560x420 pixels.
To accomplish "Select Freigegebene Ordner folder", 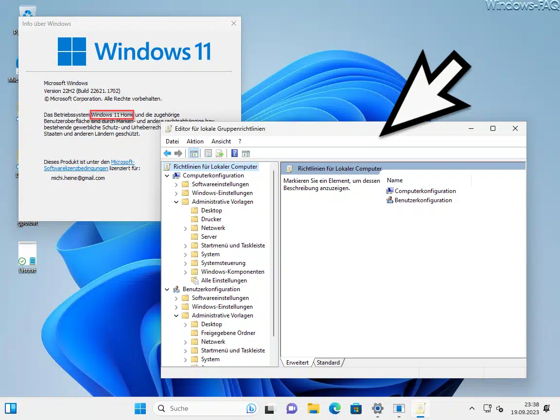I will tap(228, 333).
